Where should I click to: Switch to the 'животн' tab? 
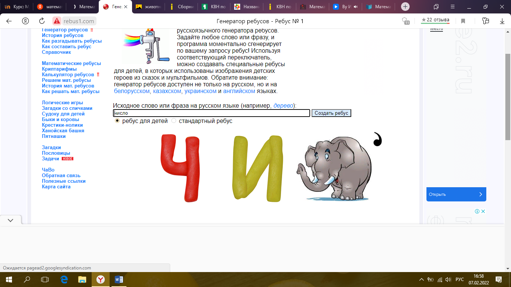point(148,7)
